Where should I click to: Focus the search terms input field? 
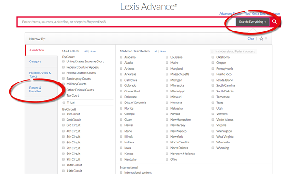click(126, 22)
